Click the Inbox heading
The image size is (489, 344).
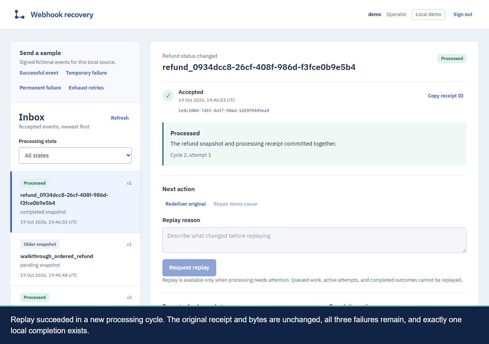coord(32,117)
